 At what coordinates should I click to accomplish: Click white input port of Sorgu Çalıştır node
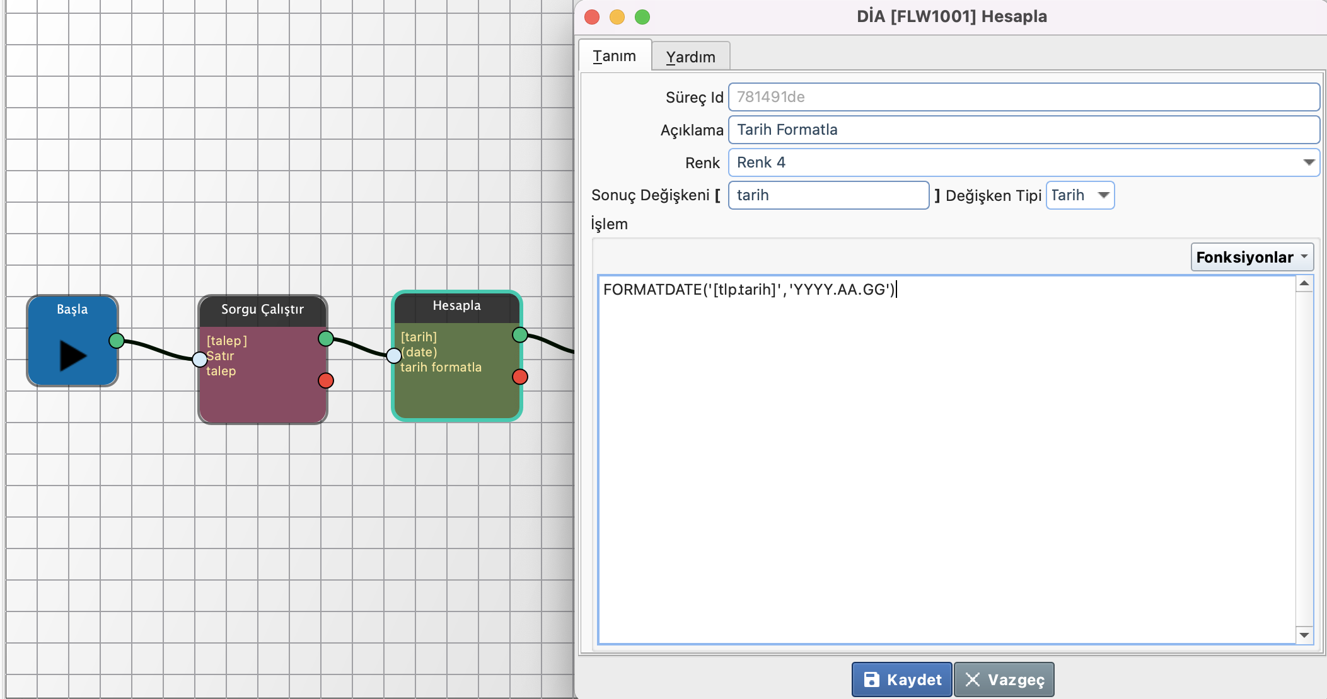[200, 359]
